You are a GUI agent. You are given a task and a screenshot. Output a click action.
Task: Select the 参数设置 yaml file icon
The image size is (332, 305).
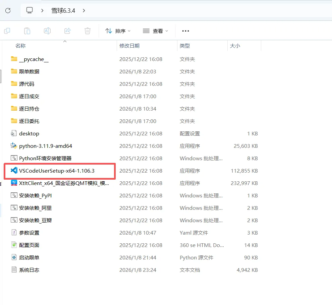click(x=14, y=232)
